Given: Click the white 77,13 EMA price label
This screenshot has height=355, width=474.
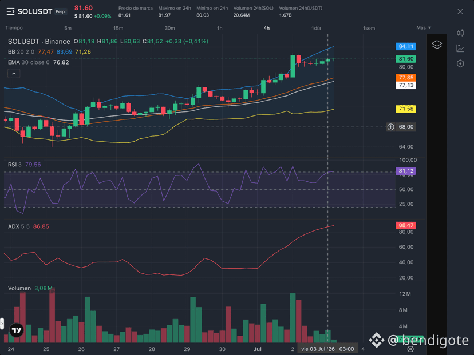Looking at the screenshot, I should (406, 85).
